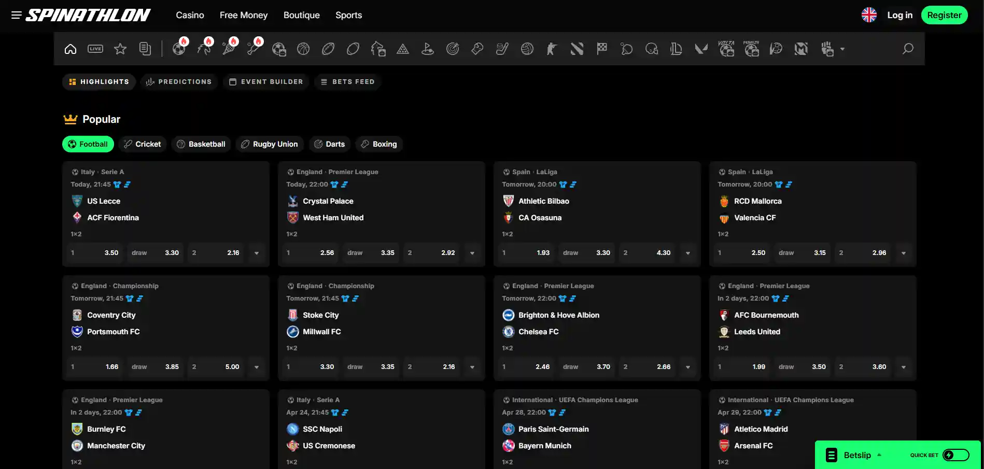Select the handball icon

[776, 49]
